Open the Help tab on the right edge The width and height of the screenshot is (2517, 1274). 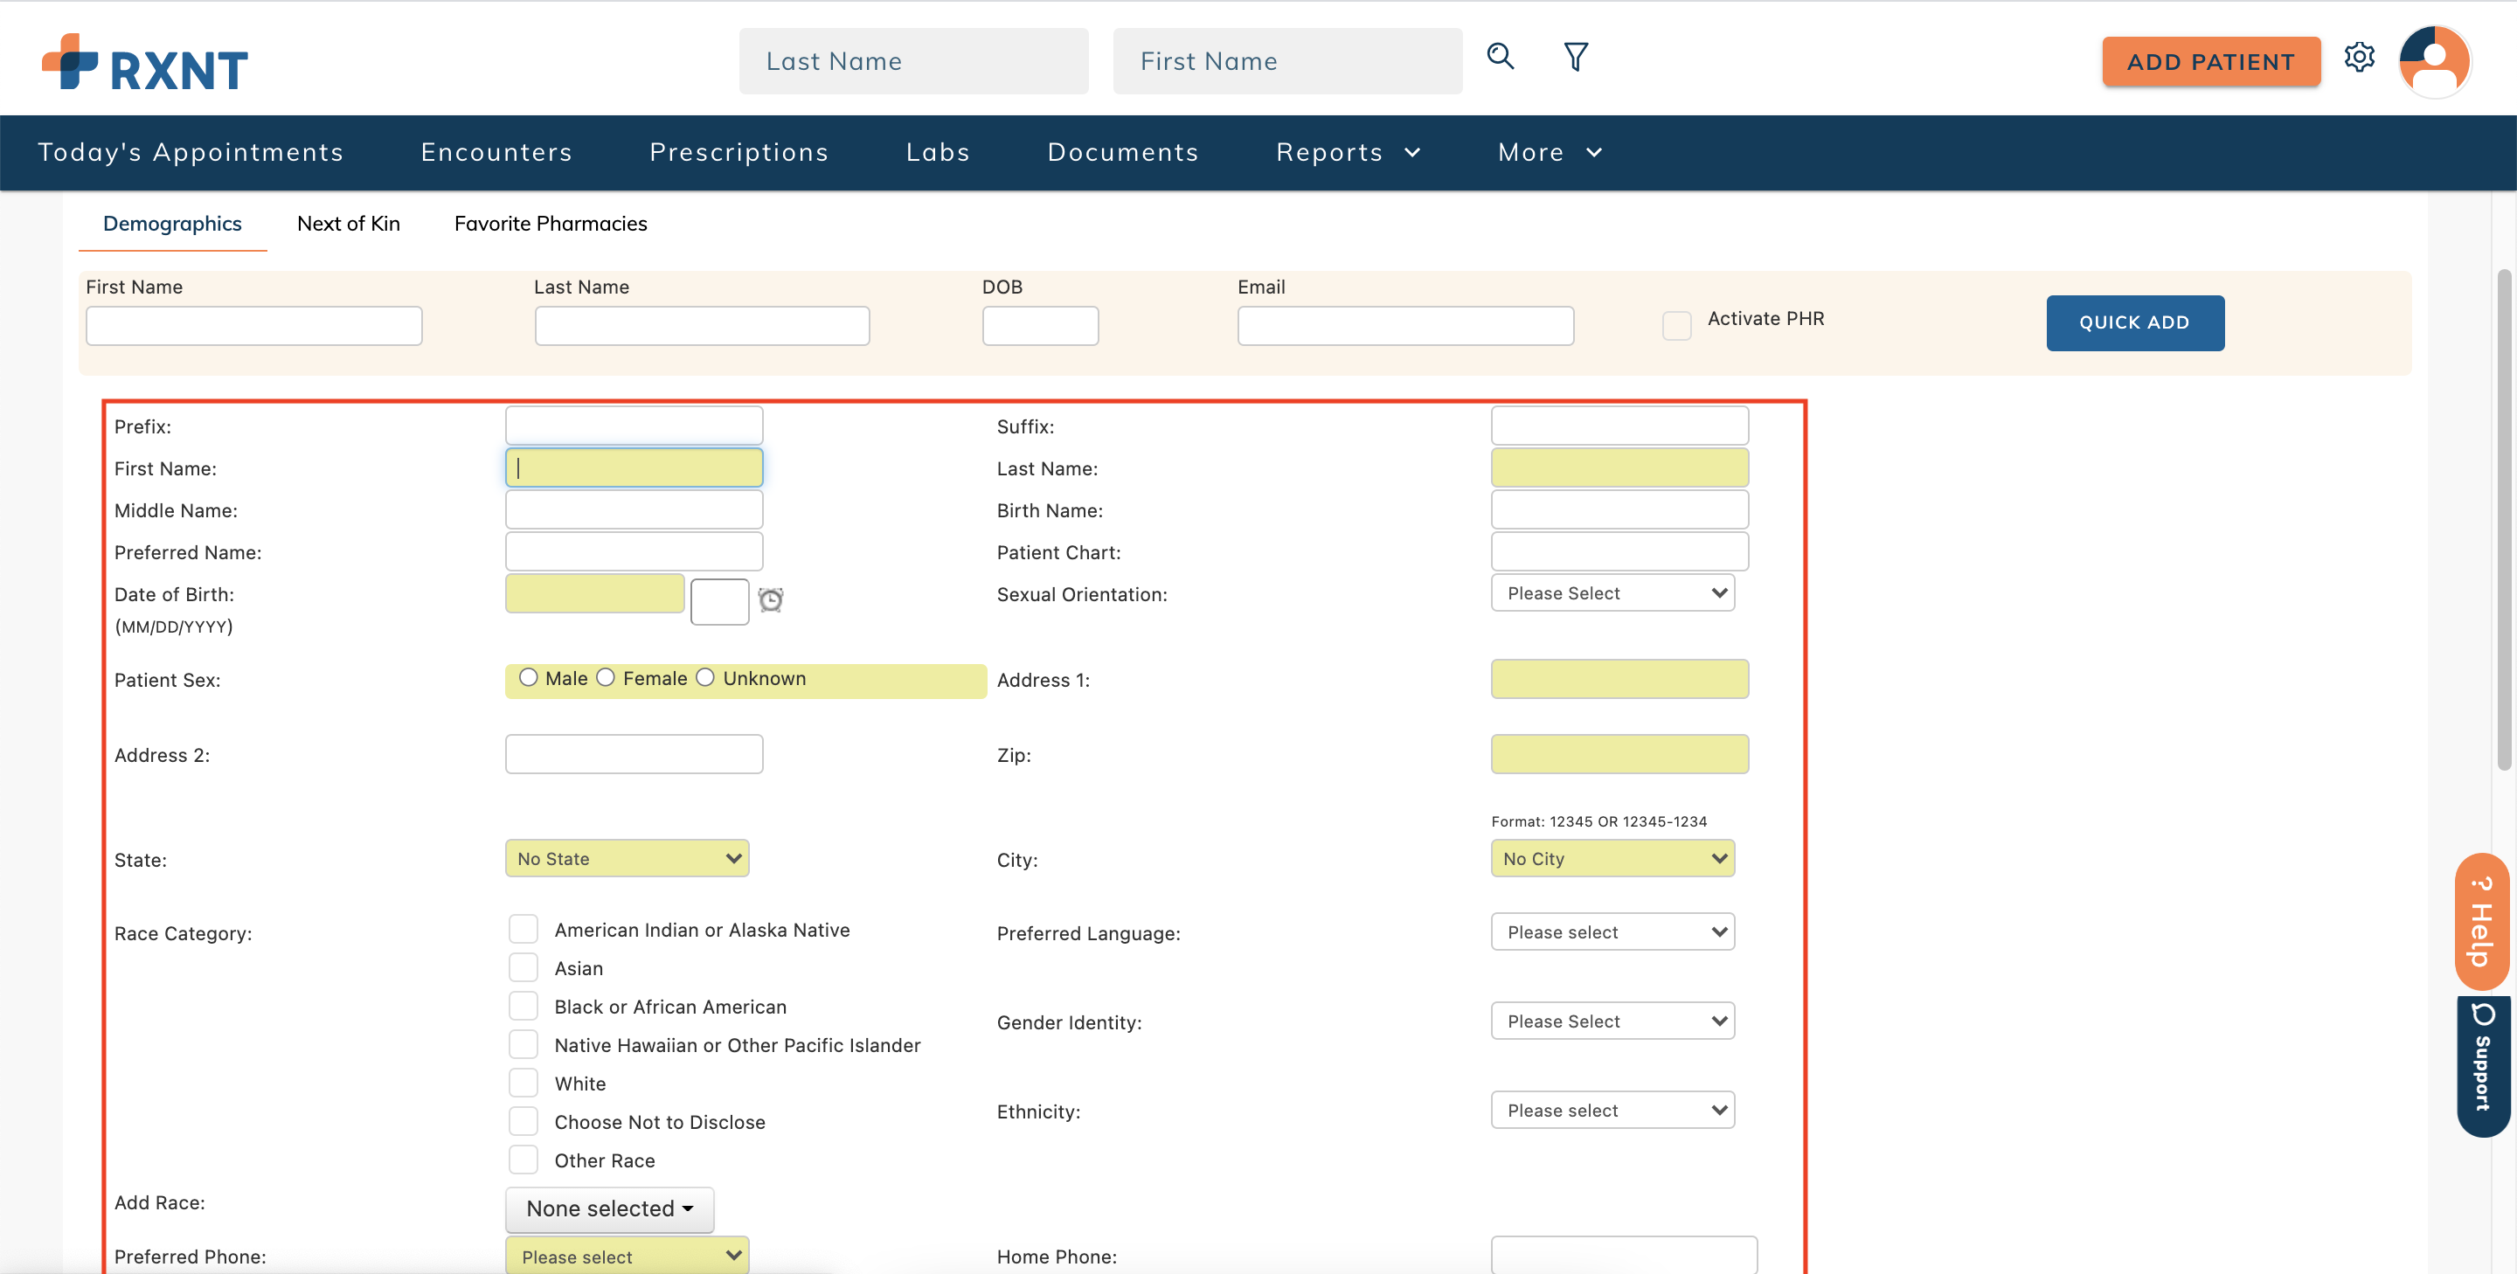pos(2481,919)
